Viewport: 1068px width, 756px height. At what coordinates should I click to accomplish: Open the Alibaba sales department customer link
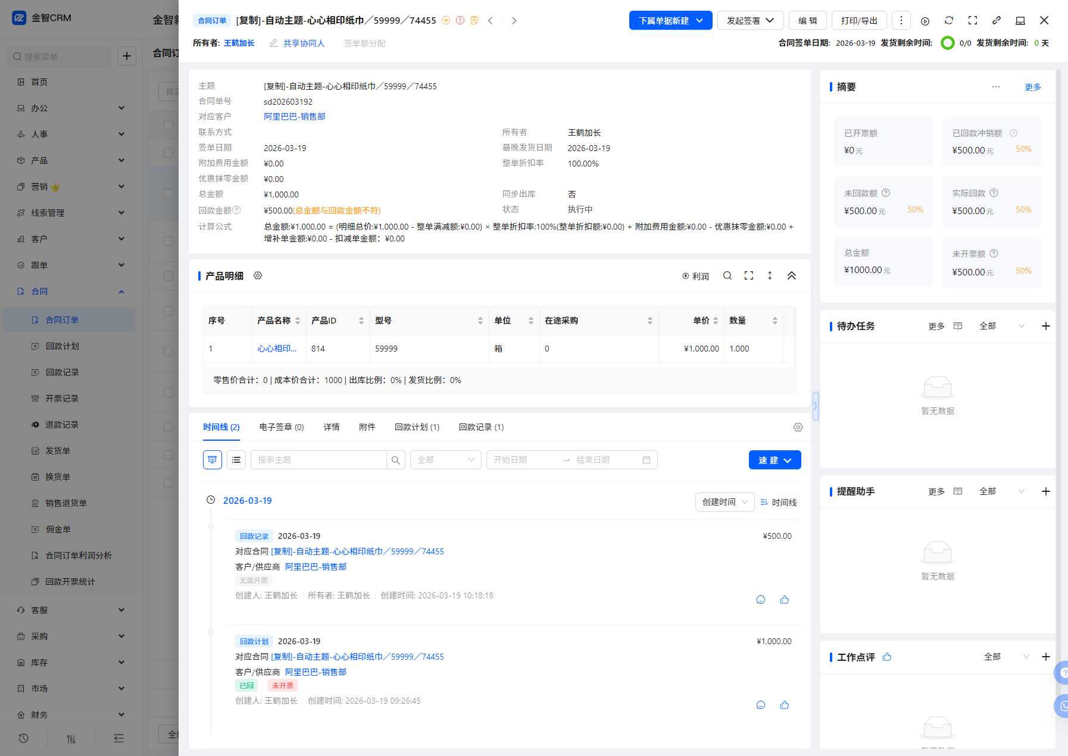click(295, 117)
